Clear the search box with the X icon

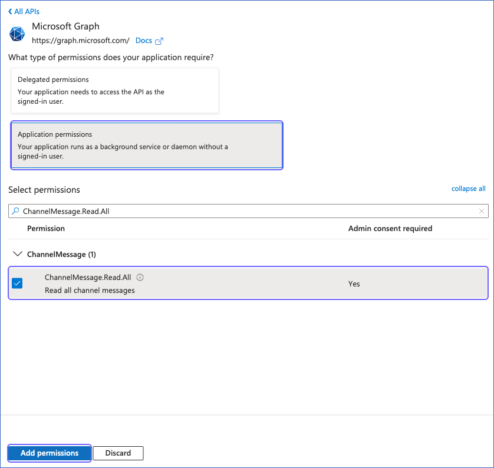point(482,211)
